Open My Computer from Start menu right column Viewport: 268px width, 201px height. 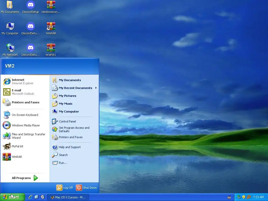[74, 111]
